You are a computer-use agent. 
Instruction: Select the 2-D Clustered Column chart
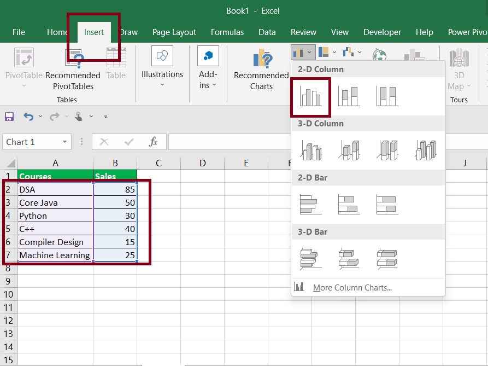point(310,97)
